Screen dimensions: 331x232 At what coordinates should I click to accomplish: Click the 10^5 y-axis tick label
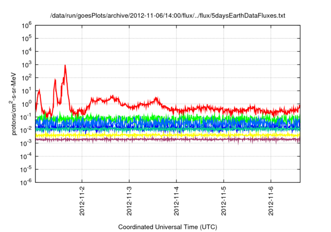point(26,39)
